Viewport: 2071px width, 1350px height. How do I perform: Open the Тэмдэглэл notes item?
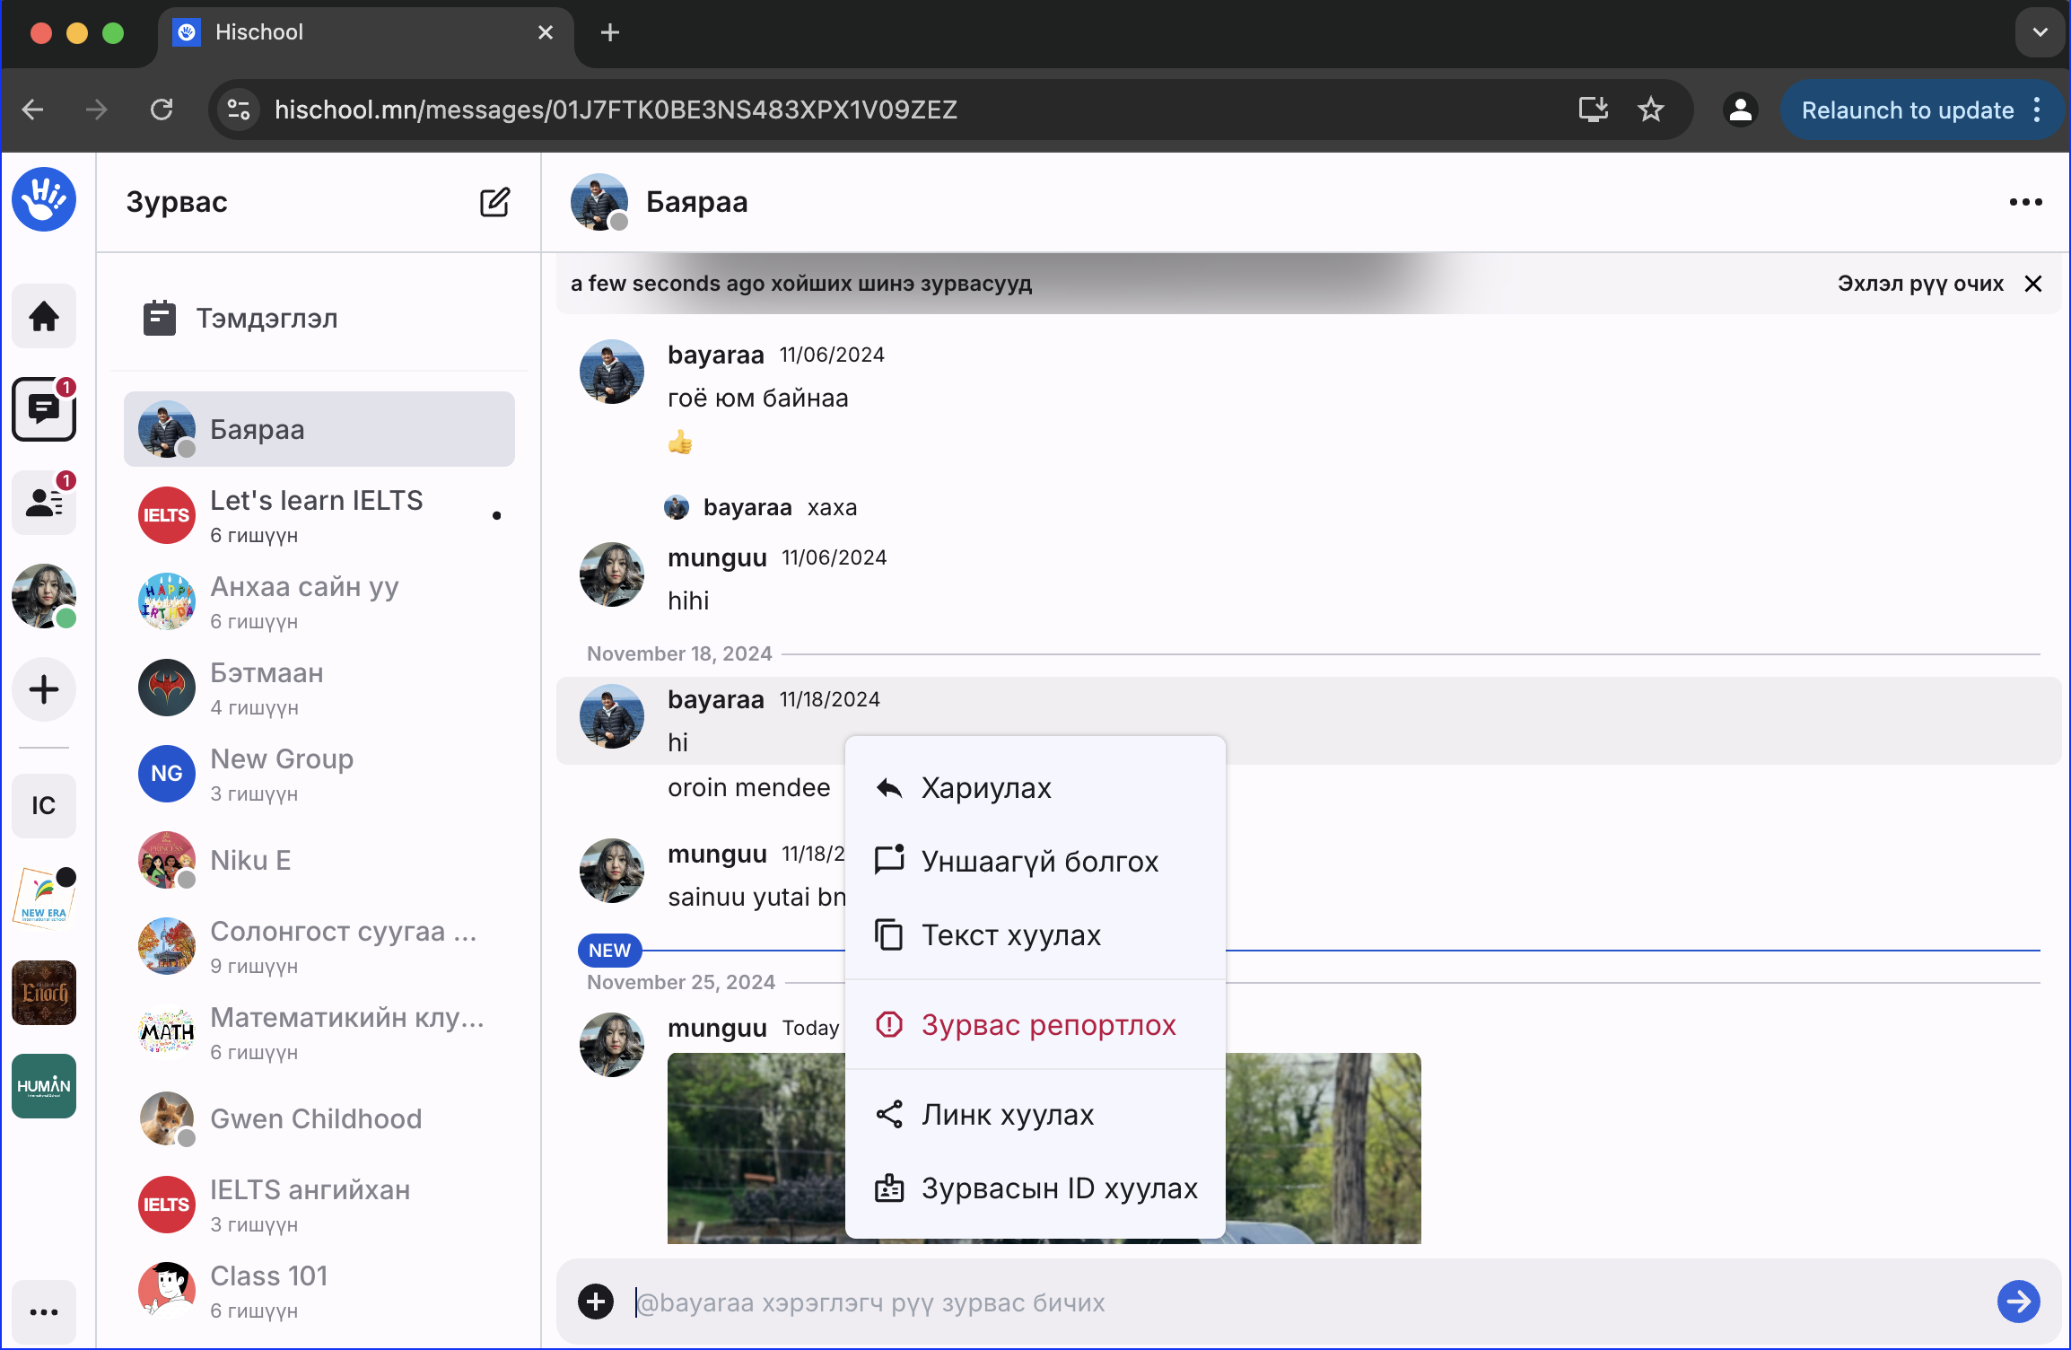coord(267,318)
